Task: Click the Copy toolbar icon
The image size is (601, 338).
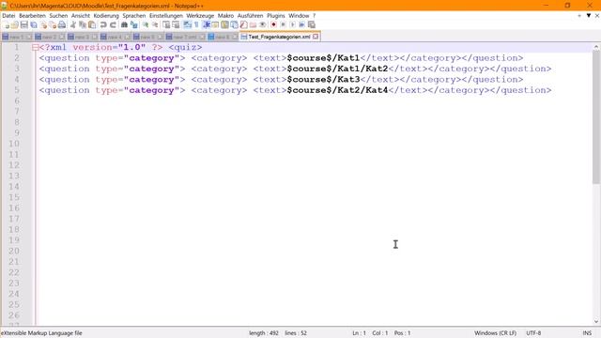Action: (x=83, y=25)
